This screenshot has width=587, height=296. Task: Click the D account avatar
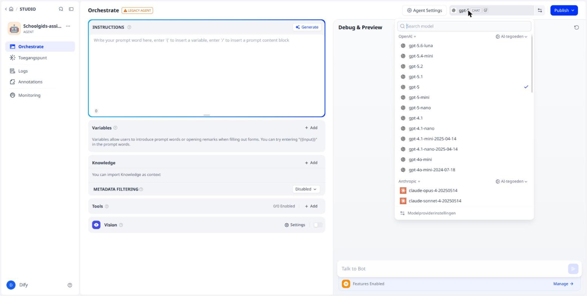click(11, 285)
